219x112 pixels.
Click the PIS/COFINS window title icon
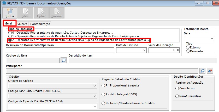(4, 3)
